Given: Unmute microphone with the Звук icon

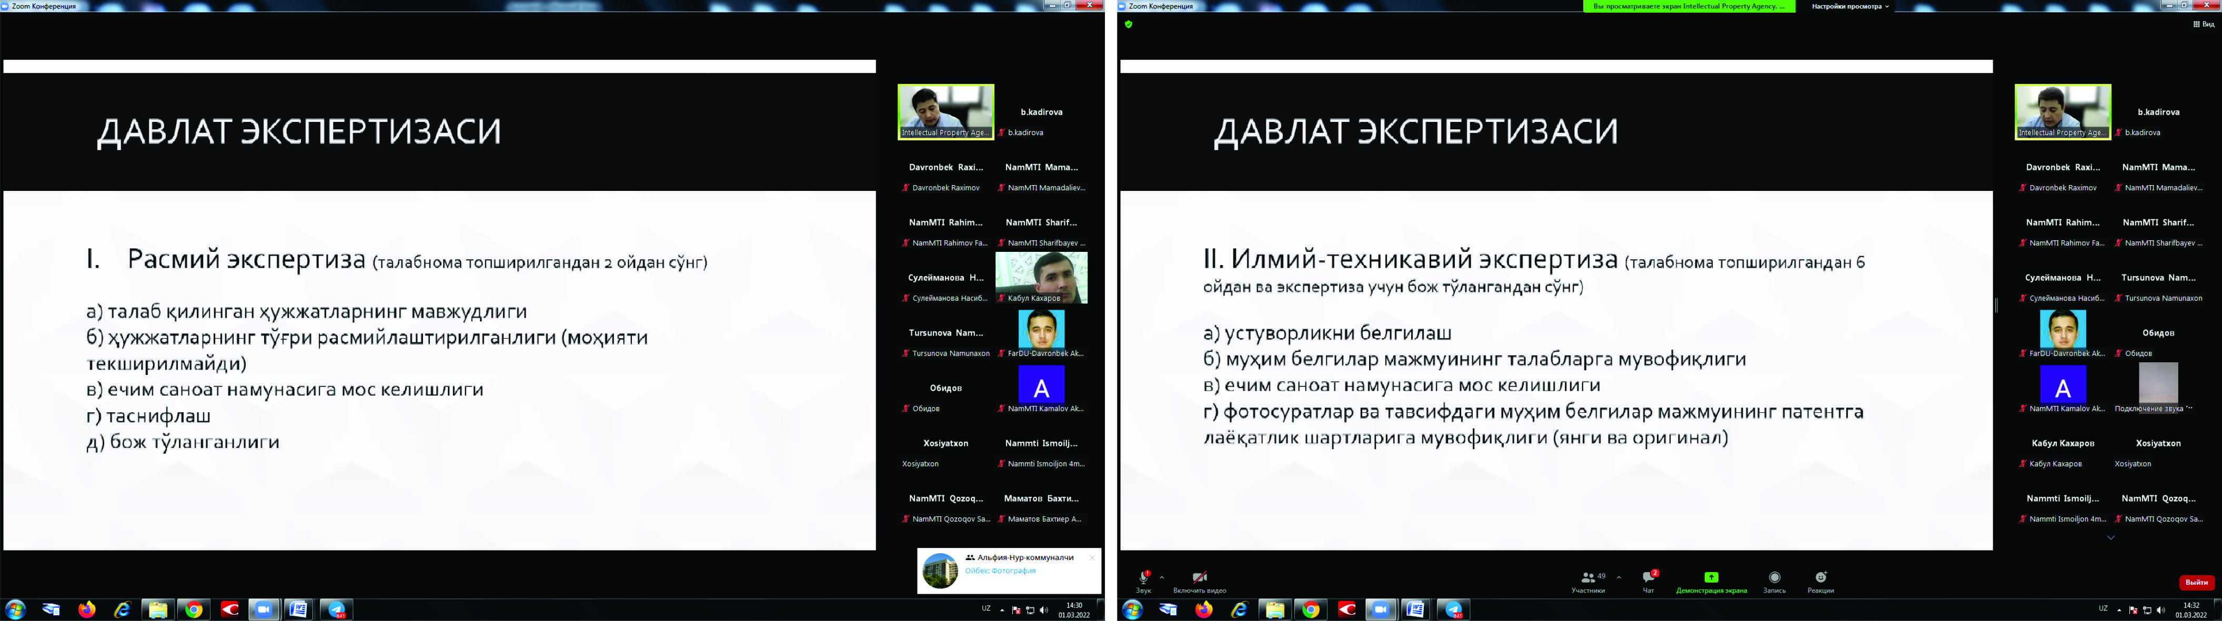Looking at the screenshot, I should (x=1144, y=578).
